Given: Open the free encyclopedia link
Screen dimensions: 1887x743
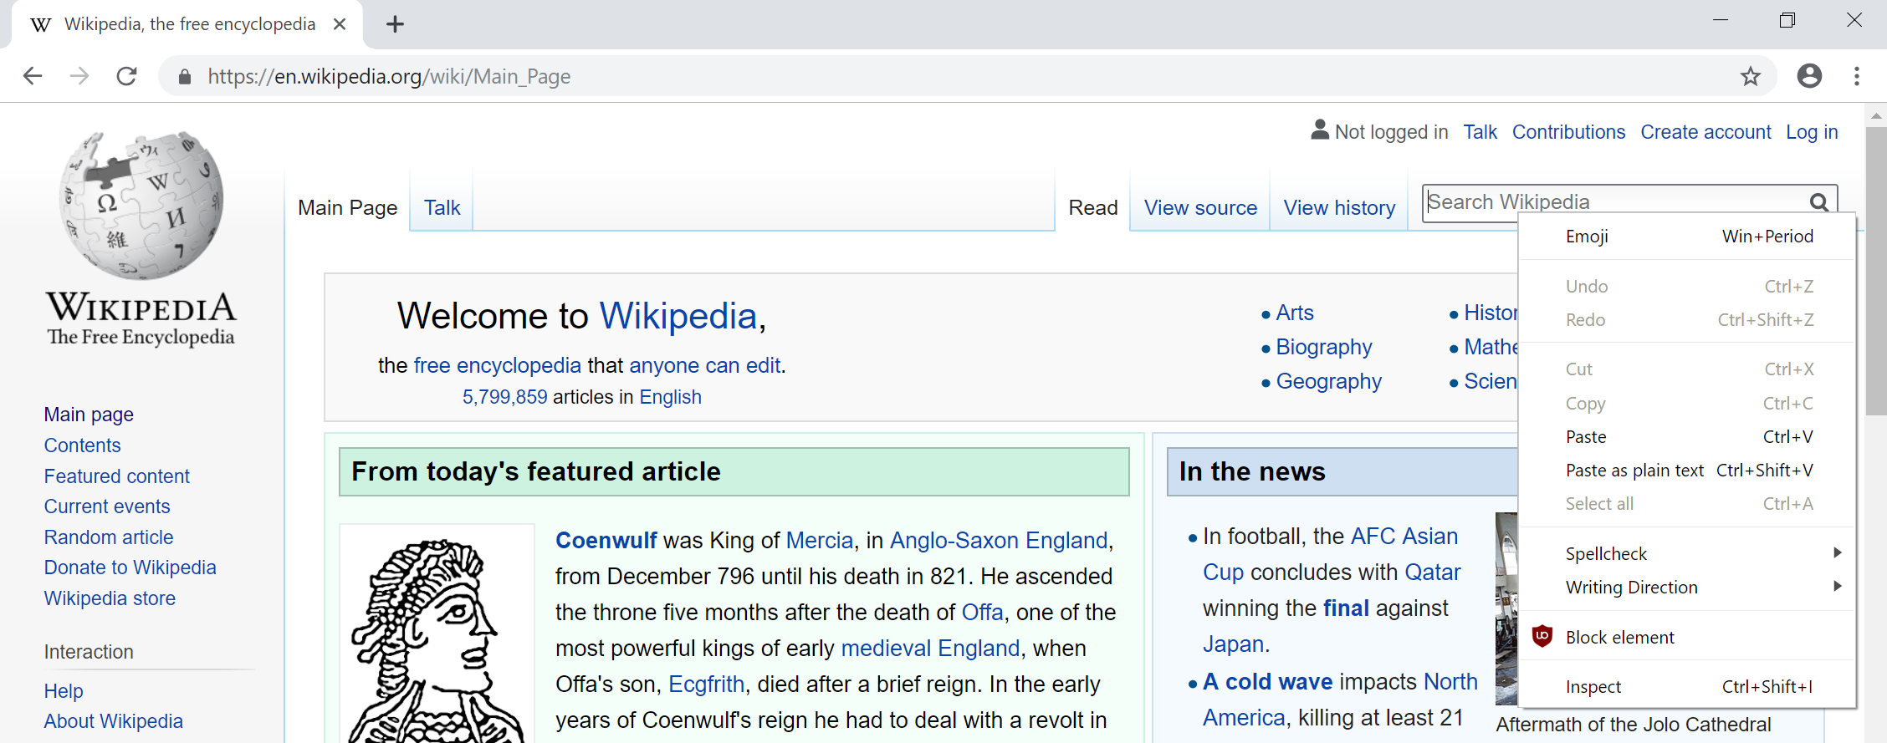Looking at the screenshot, I should click(497, 365).
